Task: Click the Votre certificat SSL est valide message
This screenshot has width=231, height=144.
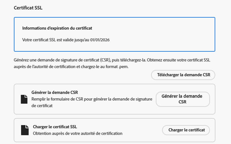Action: point(66,40)
